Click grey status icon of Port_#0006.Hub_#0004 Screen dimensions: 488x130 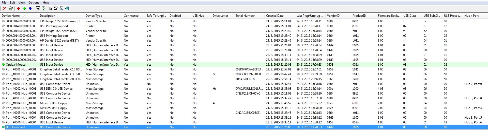click(x=3, y=122)
